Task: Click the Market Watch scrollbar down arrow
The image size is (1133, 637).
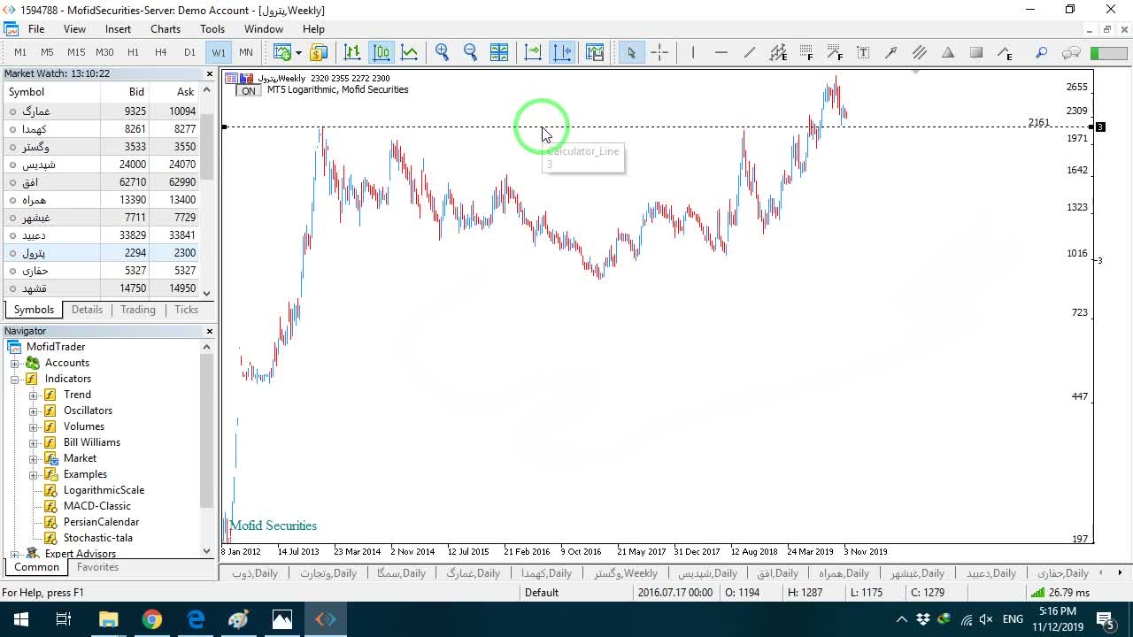Action: point(207,293)
